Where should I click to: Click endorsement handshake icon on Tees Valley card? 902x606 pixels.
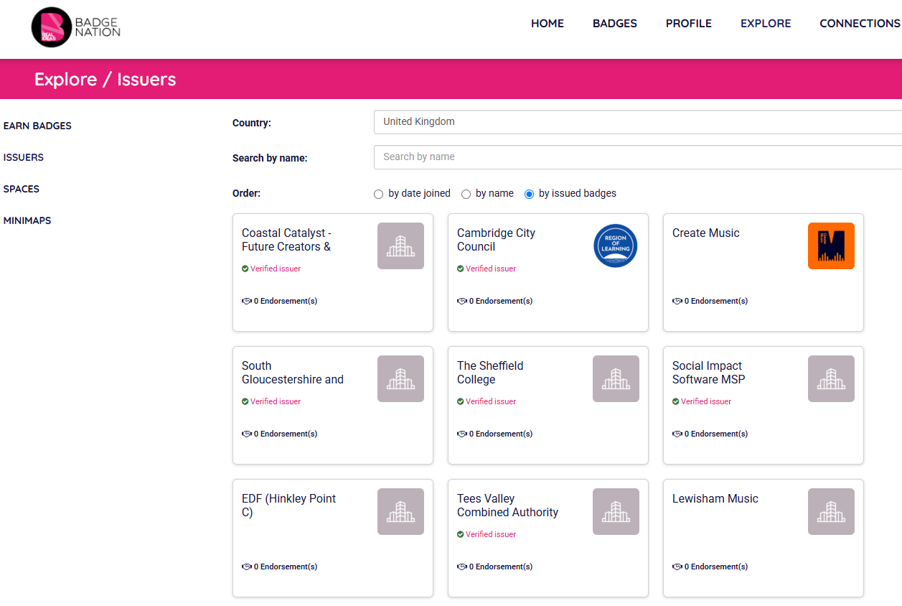point(462,567)
